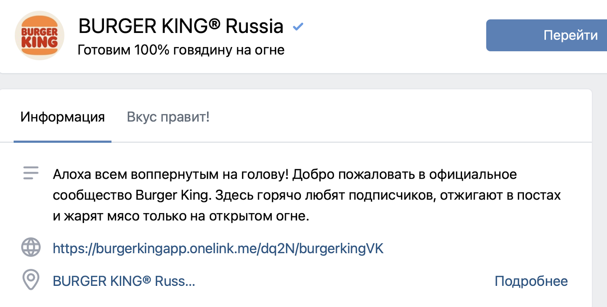Open the BURGER KING® Russ... location link
This screenshot has width=607, height=307.
point(124,281)
